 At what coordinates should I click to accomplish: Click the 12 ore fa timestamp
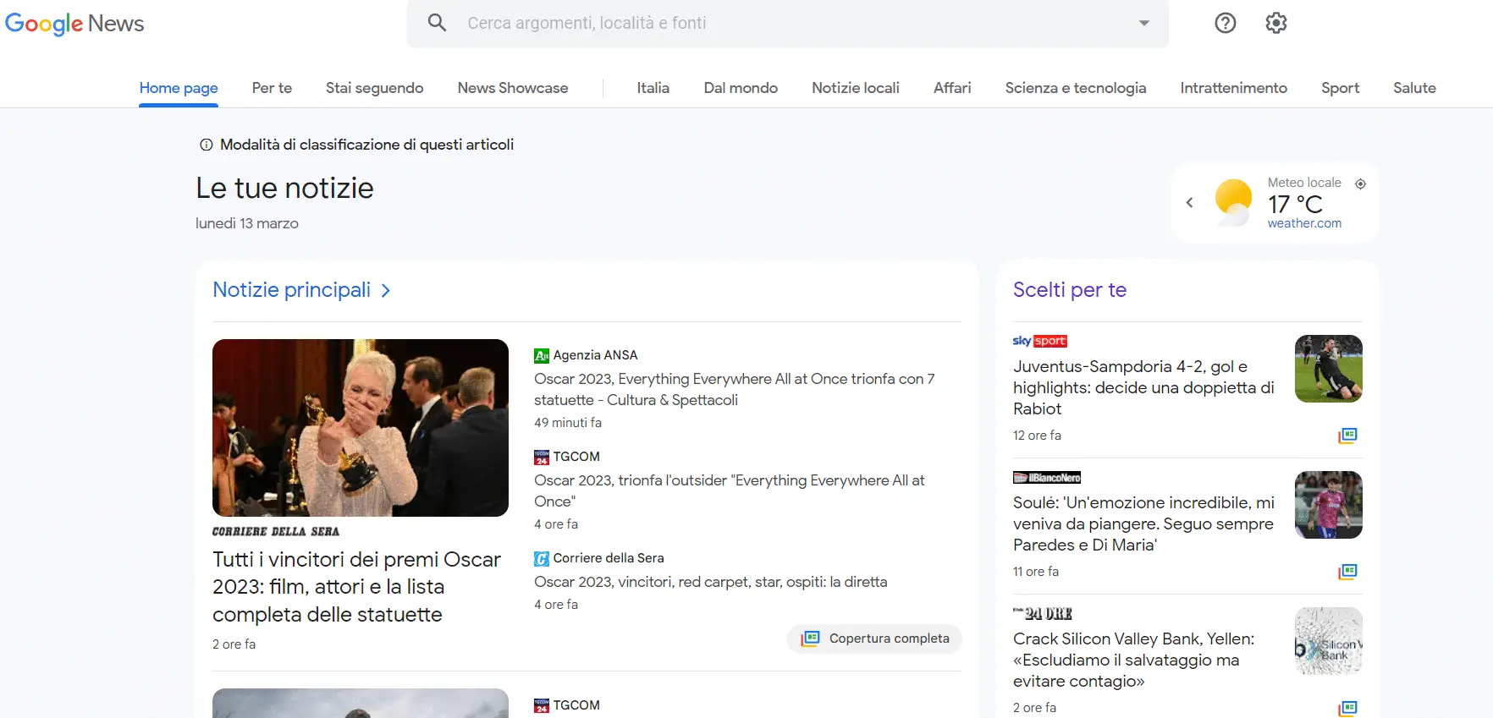(x=1037, y=436)
